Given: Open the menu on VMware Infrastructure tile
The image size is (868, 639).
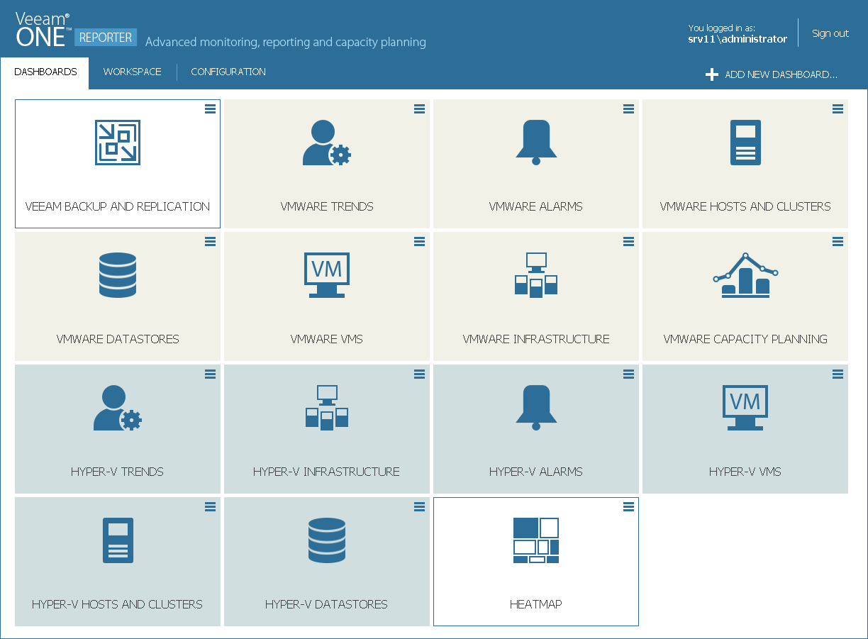Looking at the screenshot, I should pos(629,241).
